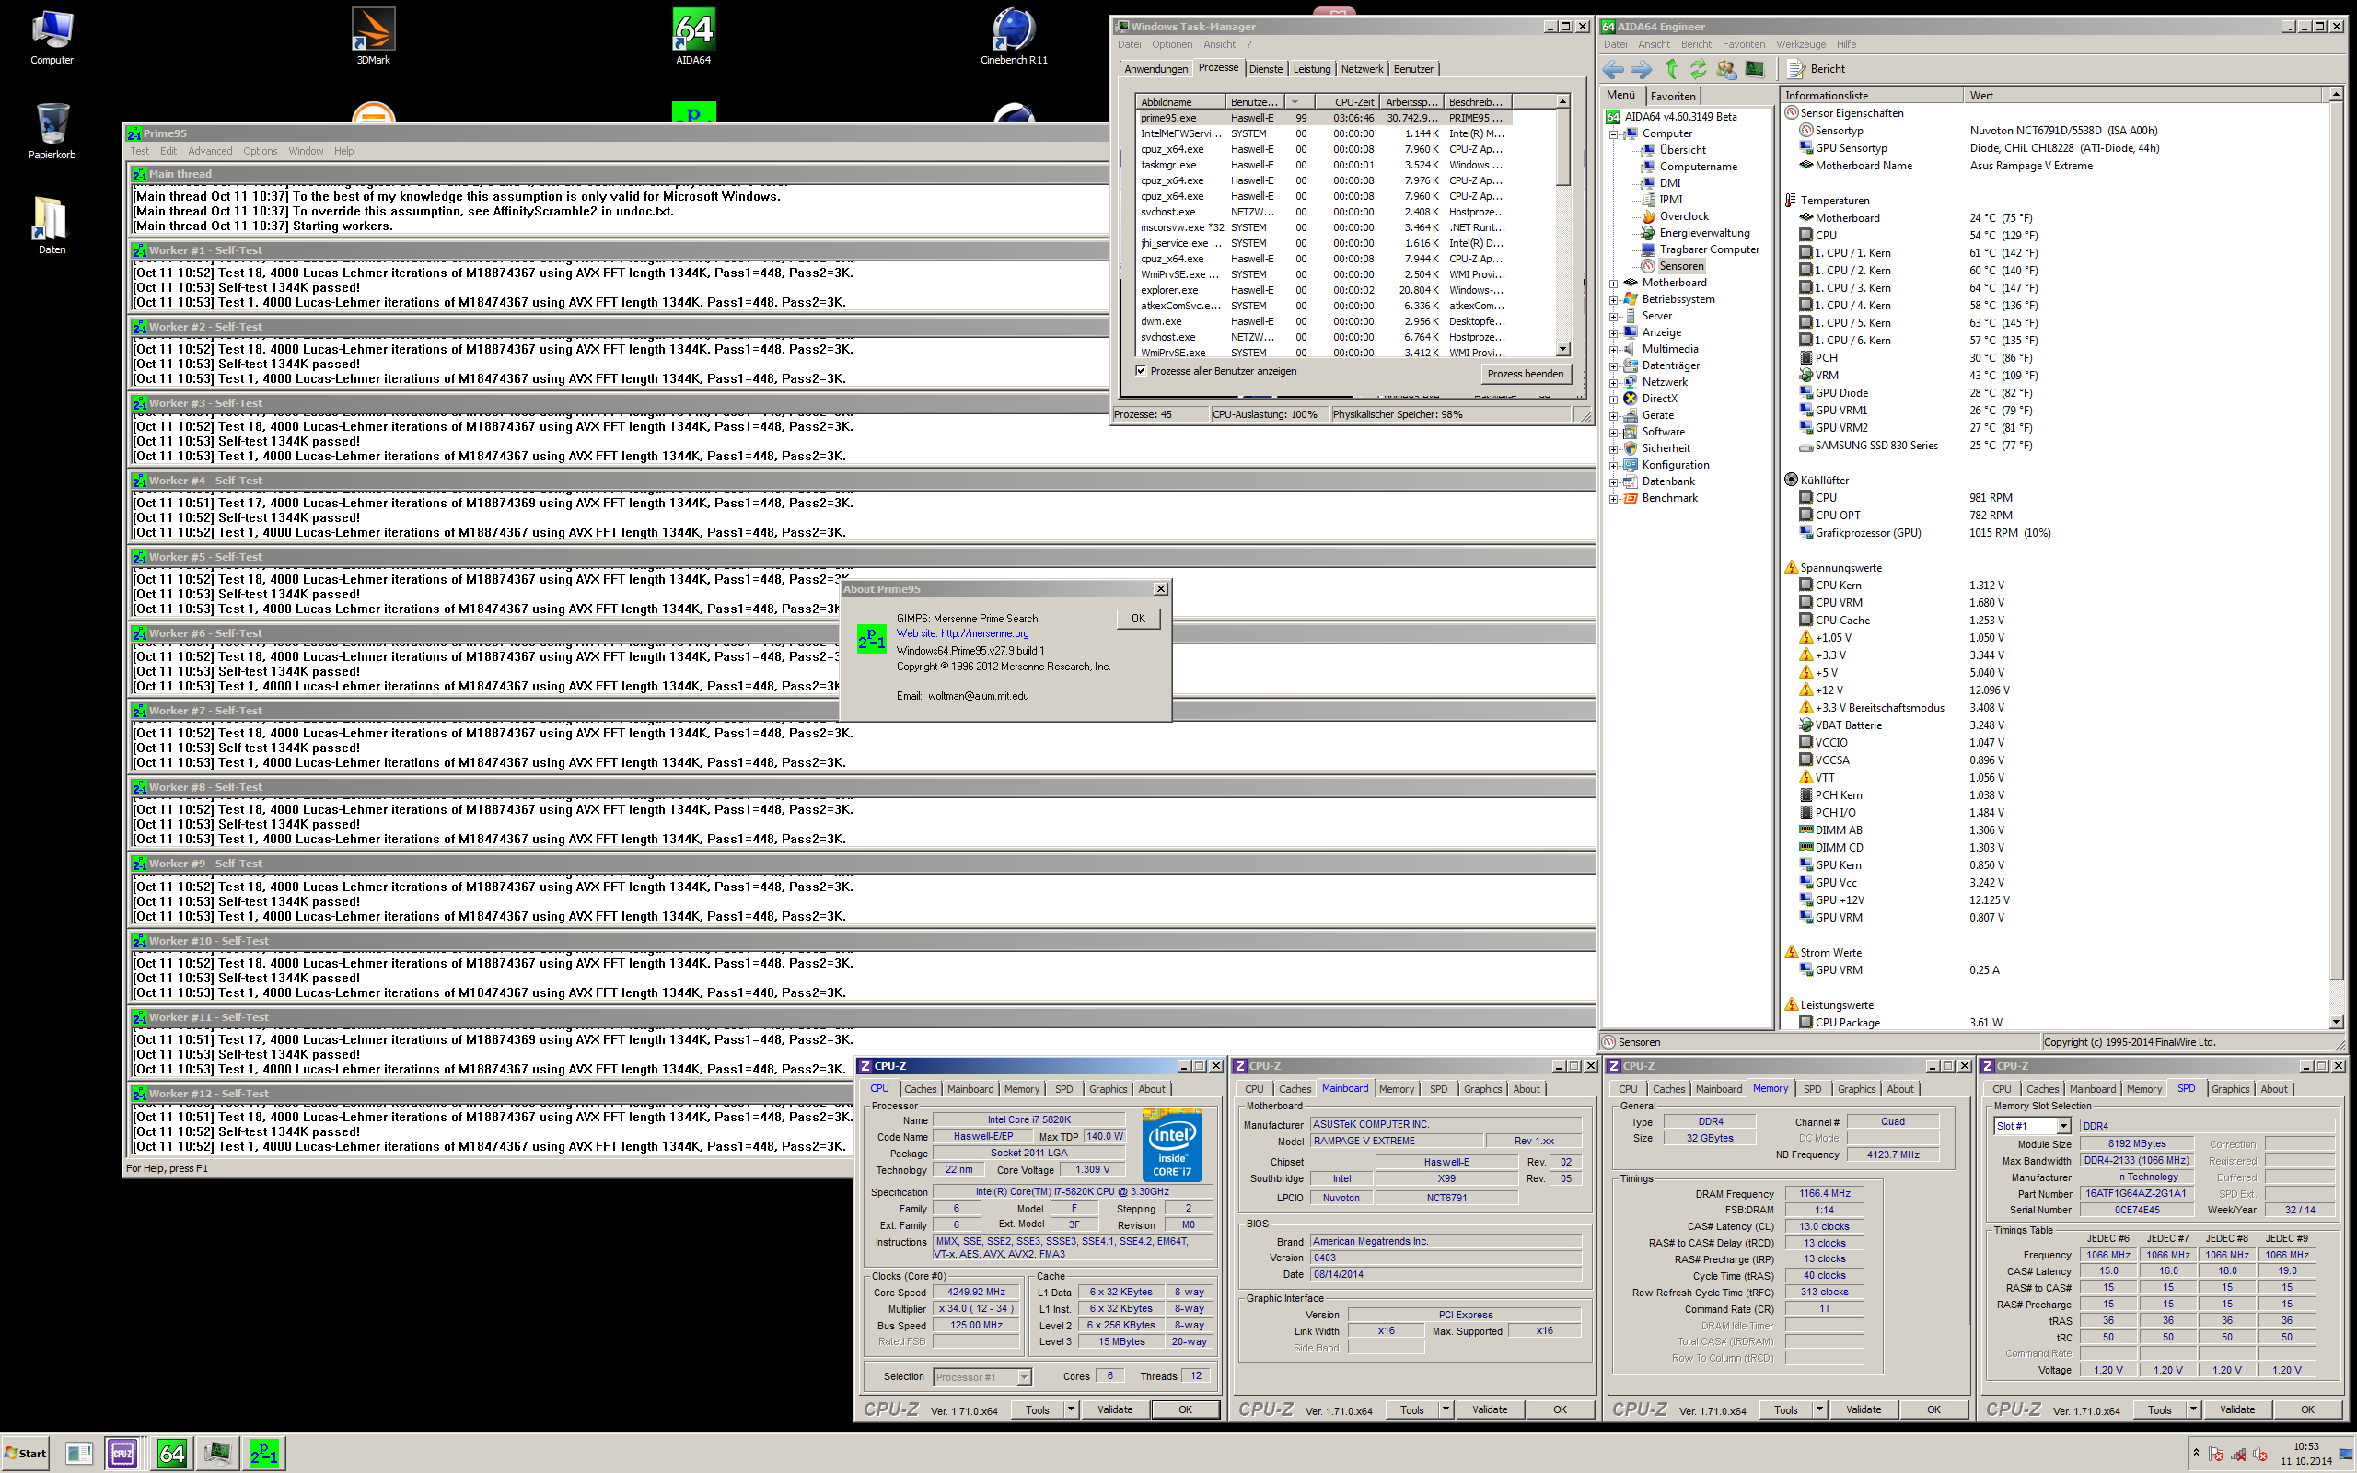Open the mersenne.org web site link
Viewport: 2357px width, 1473px height.
click(x=983, y=633)
